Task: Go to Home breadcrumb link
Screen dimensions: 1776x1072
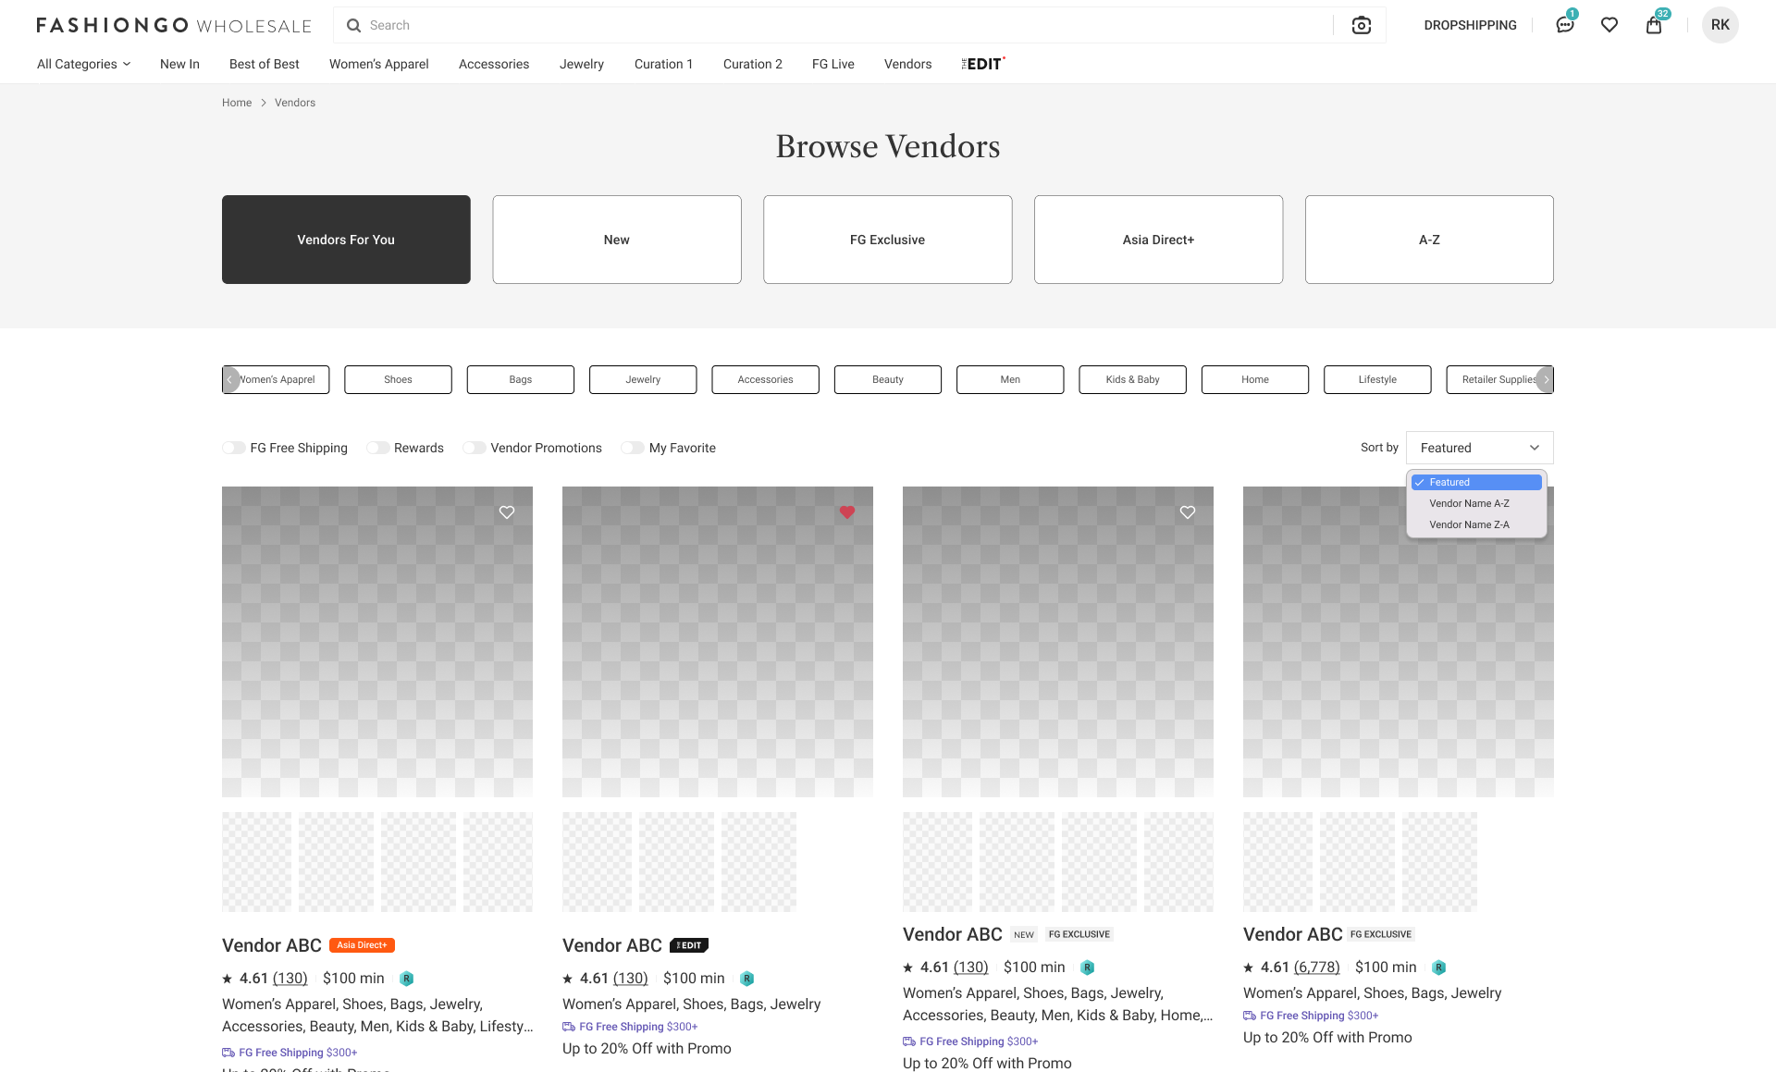Action: (x=237, y=103)
